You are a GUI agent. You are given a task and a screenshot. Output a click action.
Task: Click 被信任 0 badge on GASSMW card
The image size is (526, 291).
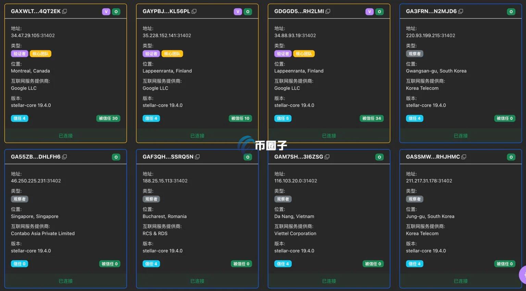(x=505, y=264)
